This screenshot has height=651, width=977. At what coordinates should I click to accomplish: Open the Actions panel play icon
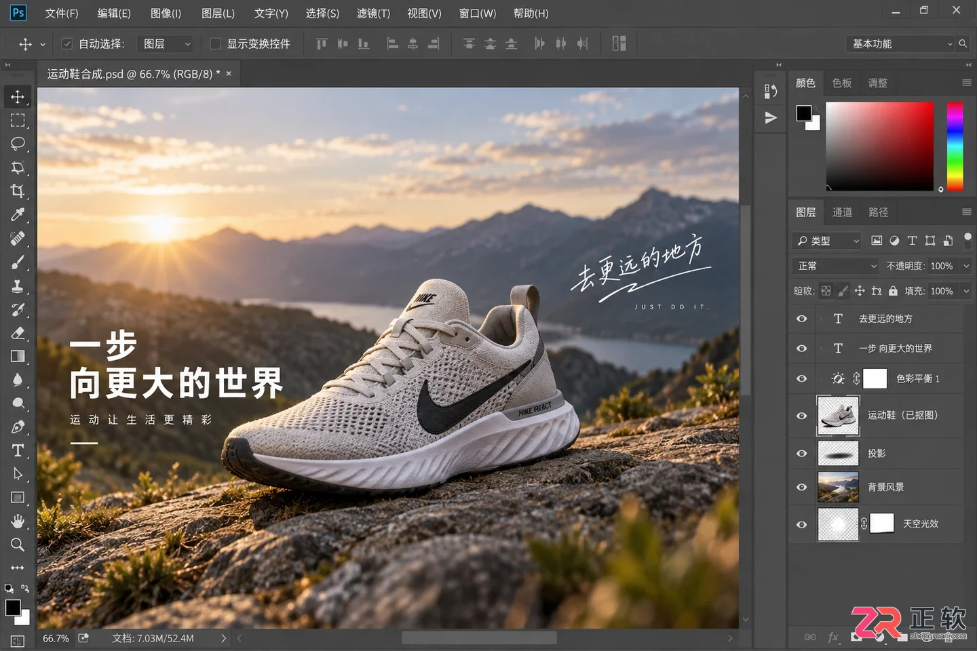pyautogui.click(x=771, y=118)
